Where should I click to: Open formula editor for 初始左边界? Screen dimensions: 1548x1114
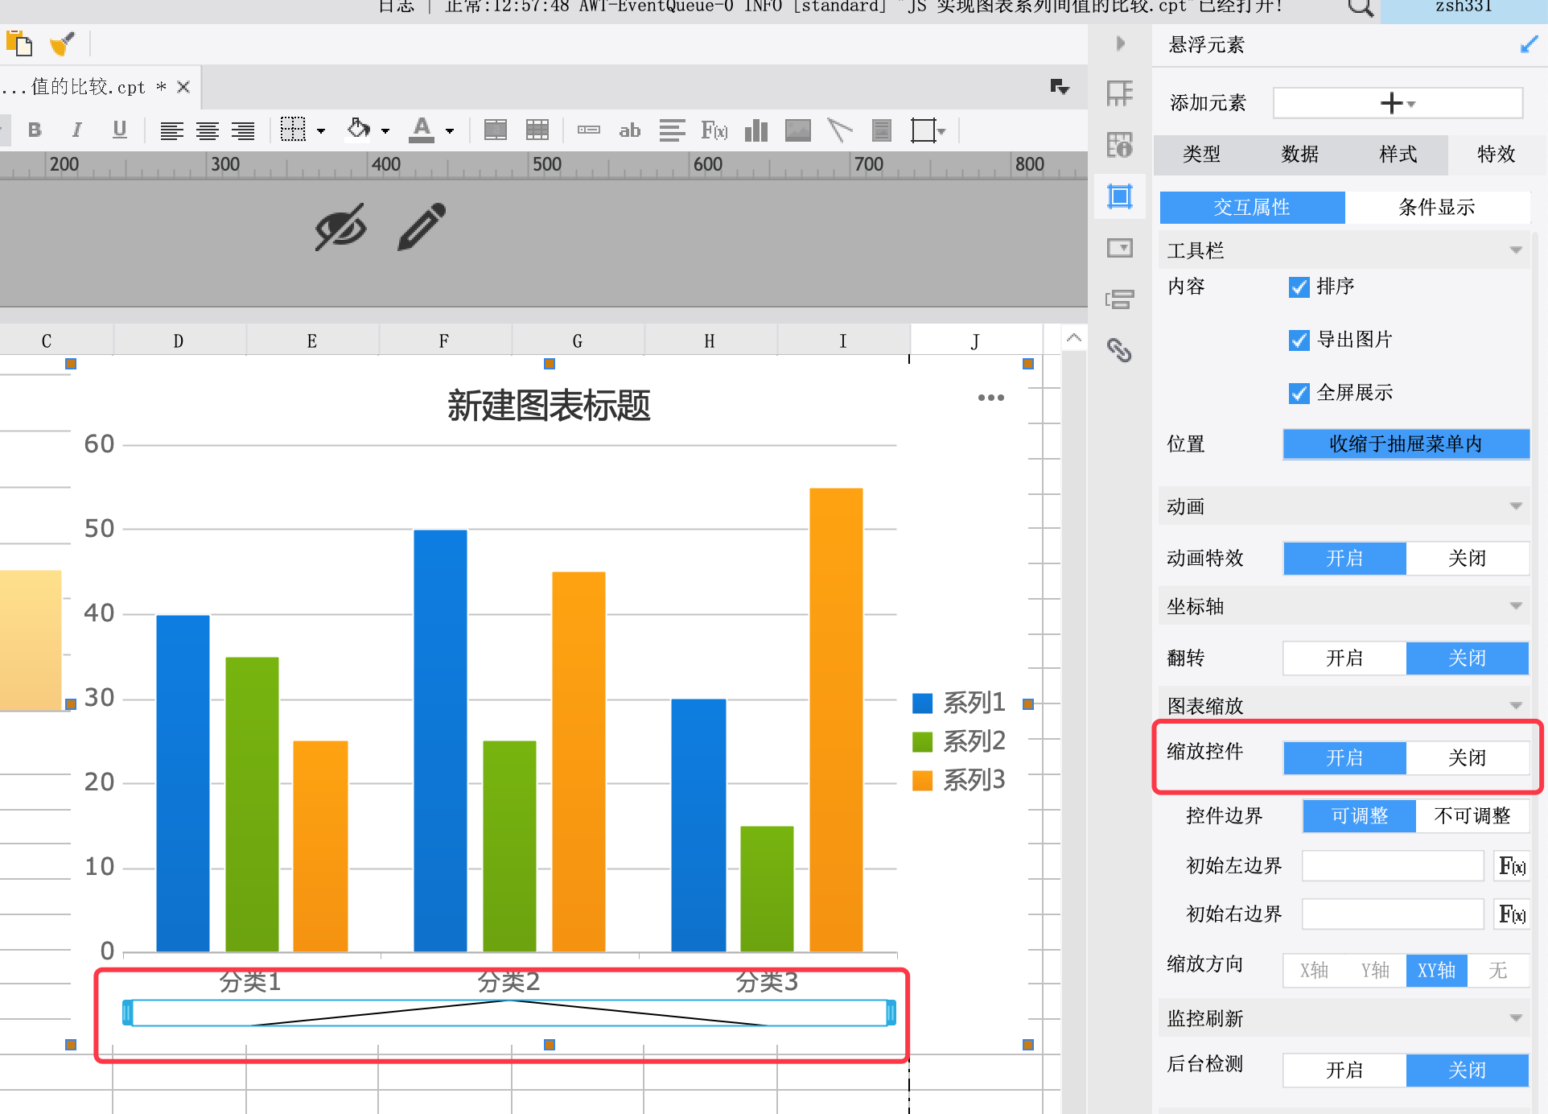[1512, 866]
